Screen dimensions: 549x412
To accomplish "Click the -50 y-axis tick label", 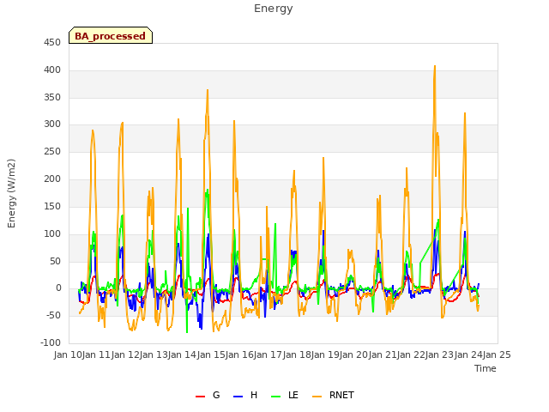I will [x=52, y=315].
